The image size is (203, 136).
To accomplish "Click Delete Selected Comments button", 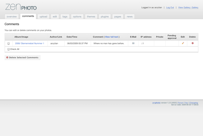I will pyautogui.click(x=22, y=58).
